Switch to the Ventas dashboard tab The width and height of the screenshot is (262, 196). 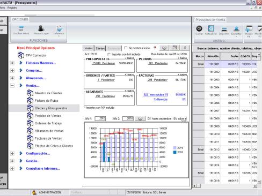(89, 48)
